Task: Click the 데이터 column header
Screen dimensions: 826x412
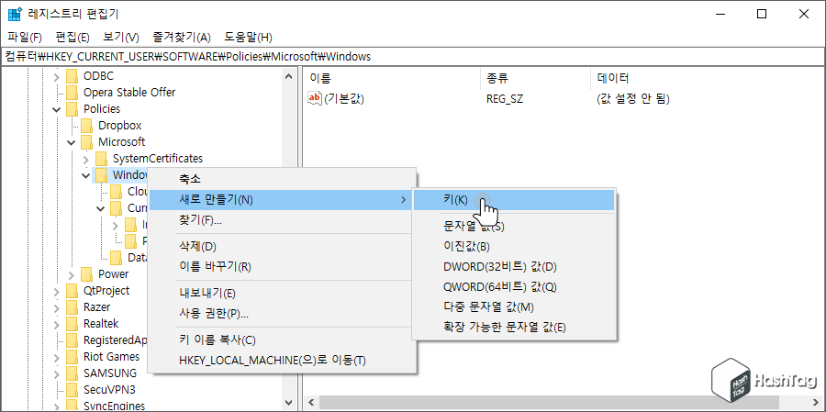Action: (x=707, y=79)
